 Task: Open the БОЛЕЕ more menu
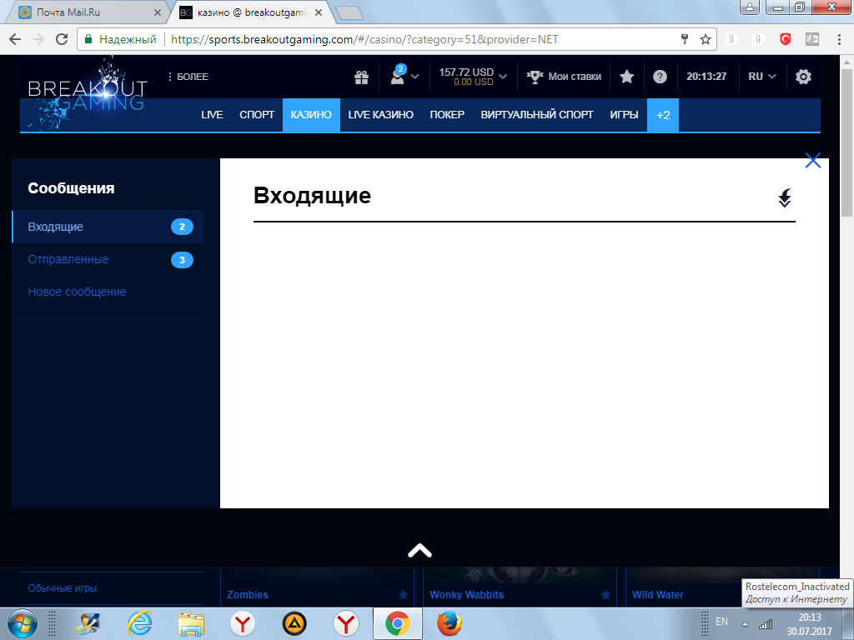pyautogui.click(x=188, y=77)
